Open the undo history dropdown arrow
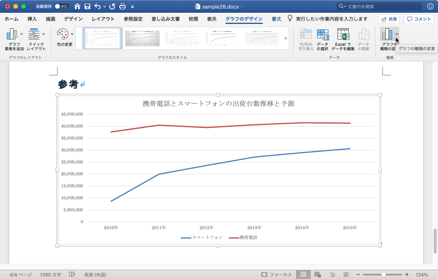Viewport: 438px width, 279px height. [105, 6]
